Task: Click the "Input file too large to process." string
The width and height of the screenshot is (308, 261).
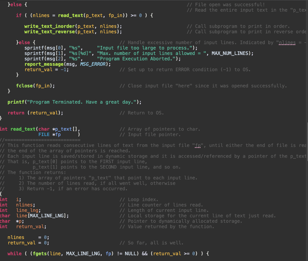Action: click(x=144, y=48)
